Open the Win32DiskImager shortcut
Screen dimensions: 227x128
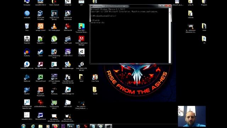coord(68,65)
